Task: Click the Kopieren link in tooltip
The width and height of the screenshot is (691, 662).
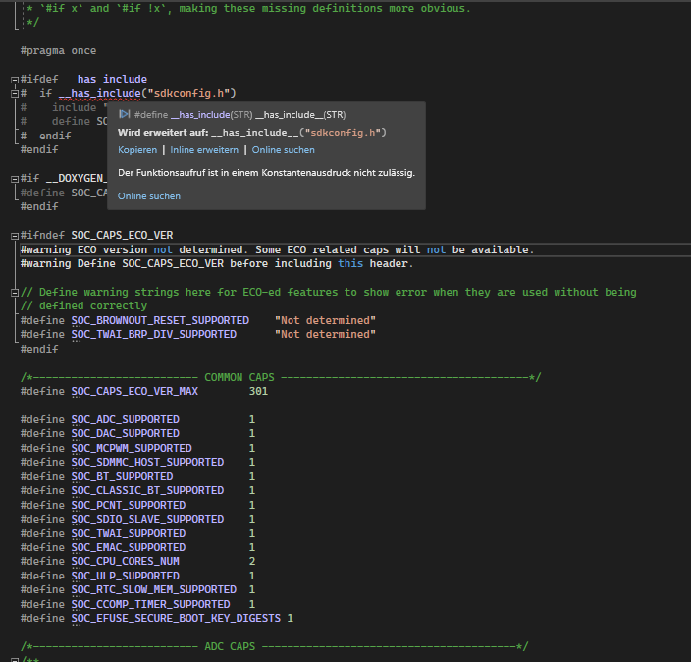Action: coord(137,150)
